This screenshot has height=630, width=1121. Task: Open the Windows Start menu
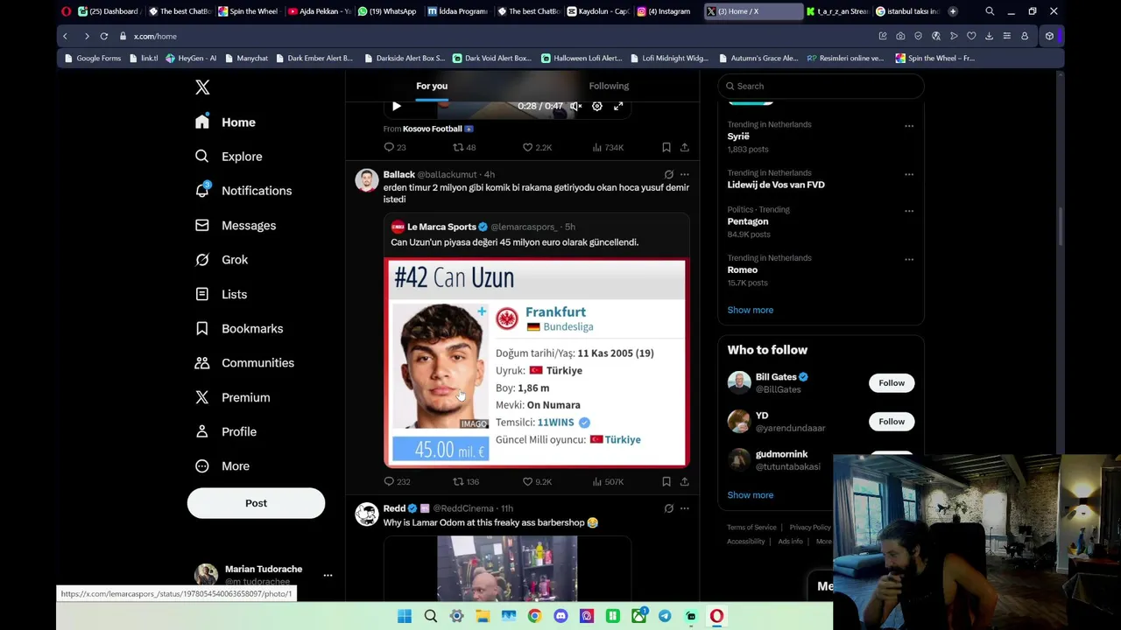pyautogui.click(x=405, y=616)
